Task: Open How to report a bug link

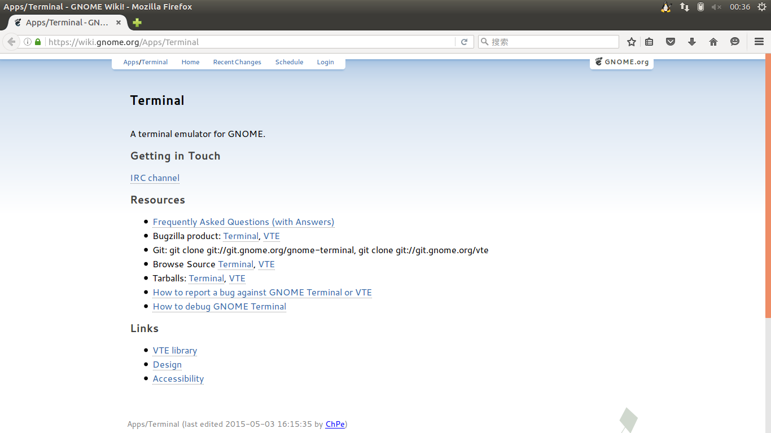Action: tap(262, 293)
